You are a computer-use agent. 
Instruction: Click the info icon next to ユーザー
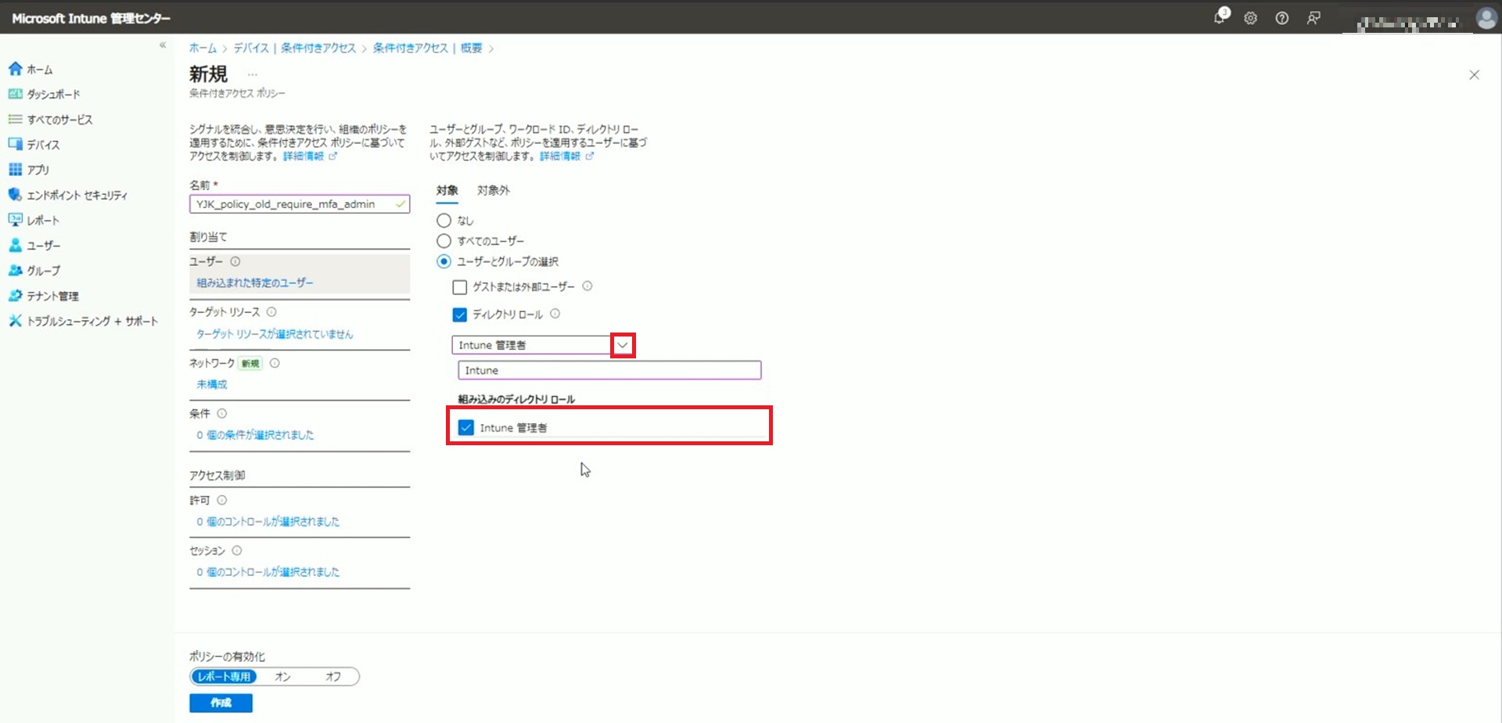point(235,261)
